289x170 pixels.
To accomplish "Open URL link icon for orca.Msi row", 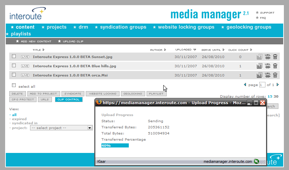I will tap(267, 75).
